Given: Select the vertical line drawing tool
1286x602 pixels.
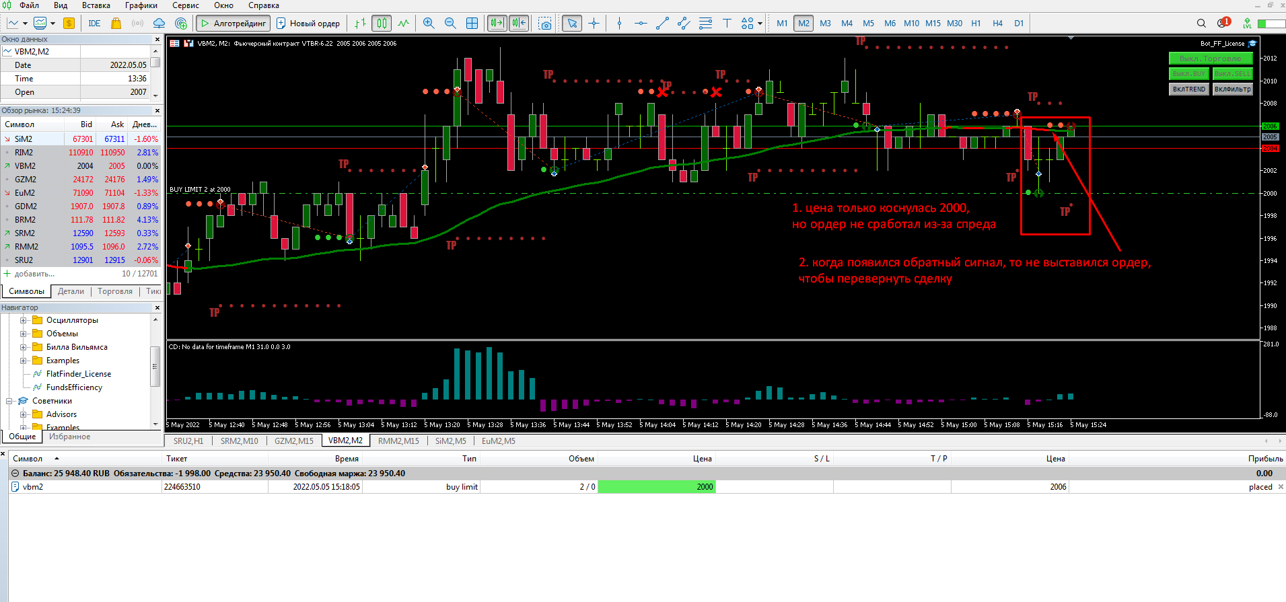Looking at the screenshot, I should click(x=619, y=23).
